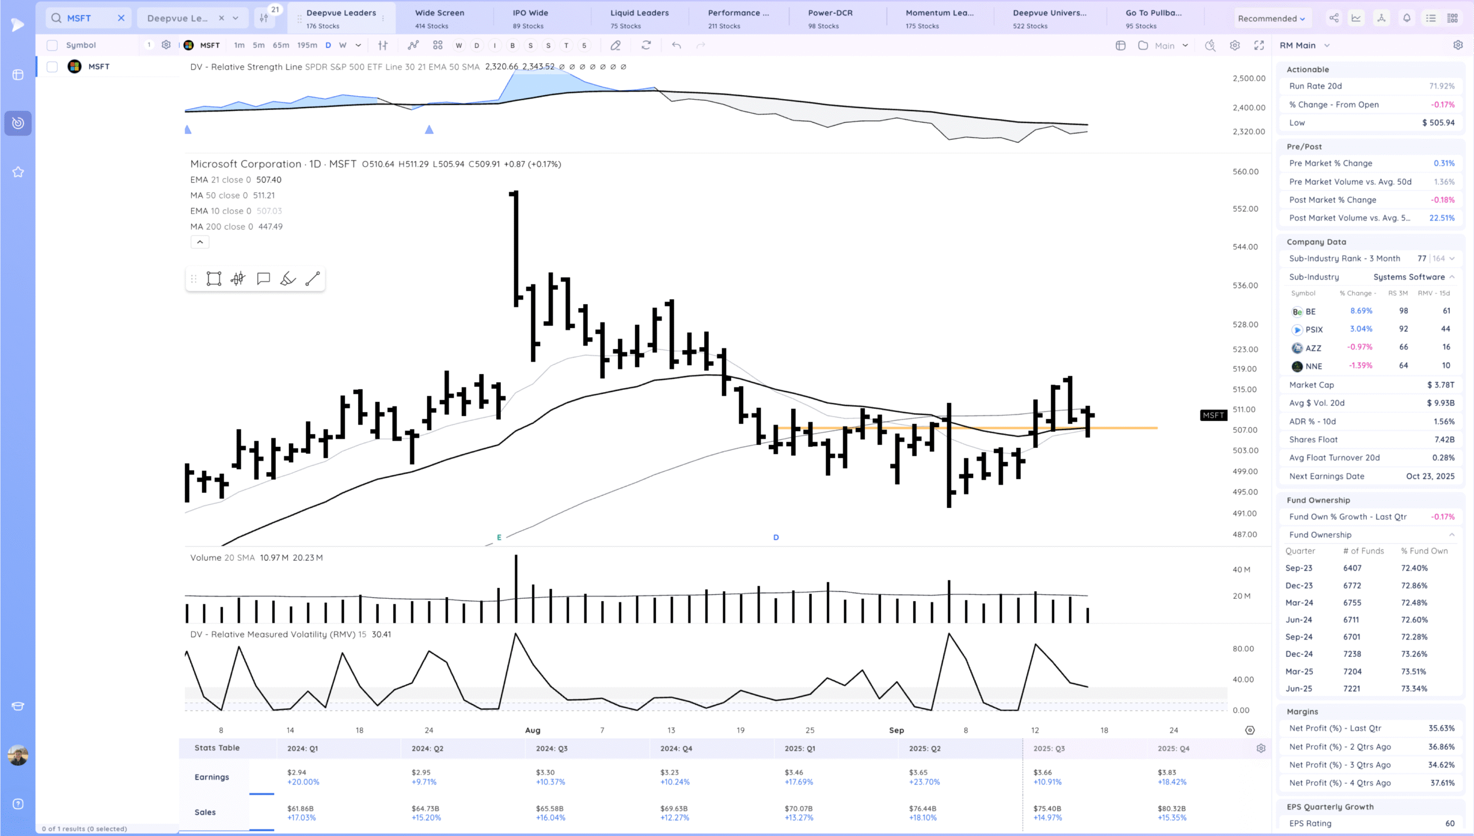This screenshot has height=836, width=1474.
Task: Switch to the Wide Screen 414 Stocks tab
Action: [439, 18]
